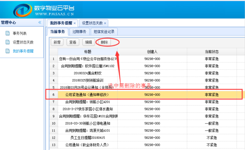Collapse the 管理中心 sidebar panel

[40, 22]
